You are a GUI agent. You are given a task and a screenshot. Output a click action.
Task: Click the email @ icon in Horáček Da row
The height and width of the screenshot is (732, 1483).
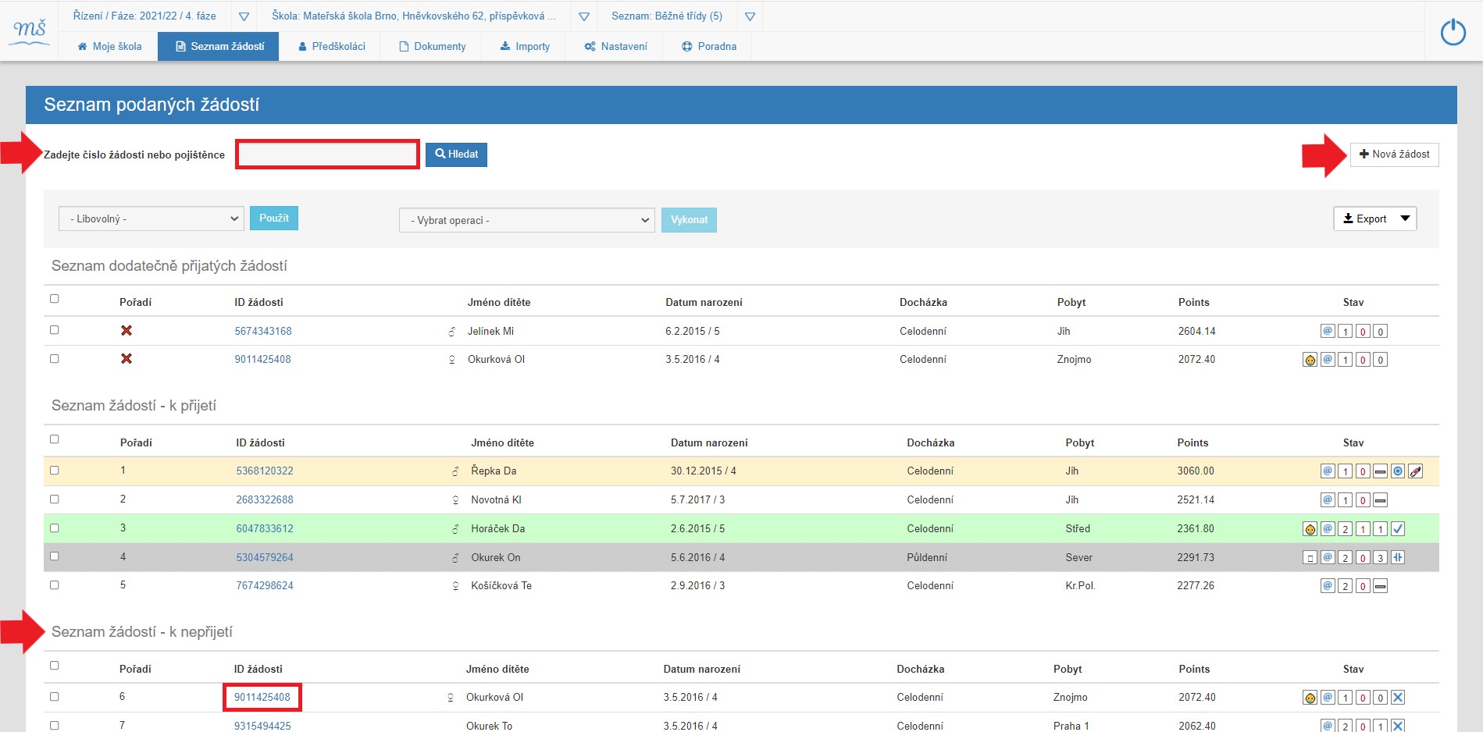coord(1328,528)
